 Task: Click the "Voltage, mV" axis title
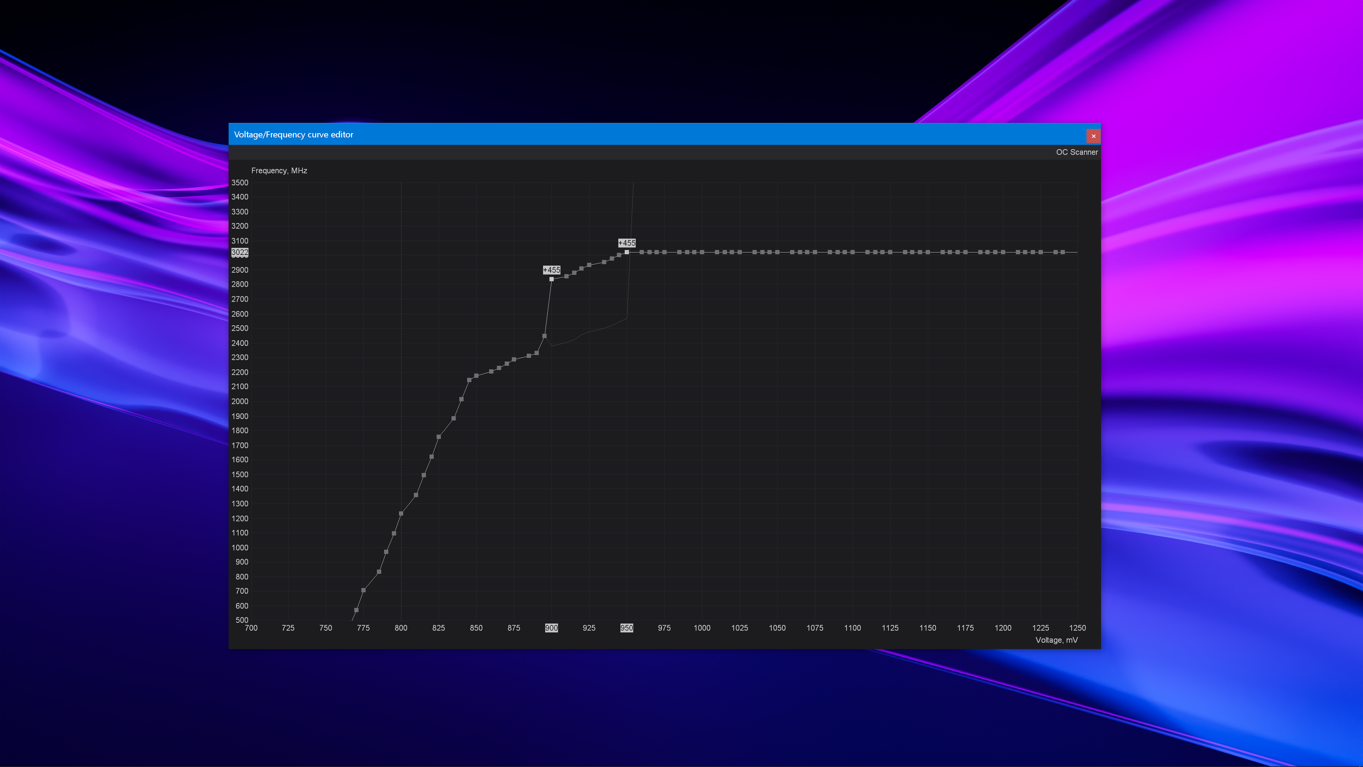[x=1057, y=640]
